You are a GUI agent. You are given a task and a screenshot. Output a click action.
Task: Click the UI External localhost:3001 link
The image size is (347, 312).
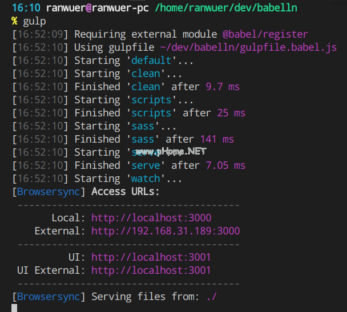(151, 270)
